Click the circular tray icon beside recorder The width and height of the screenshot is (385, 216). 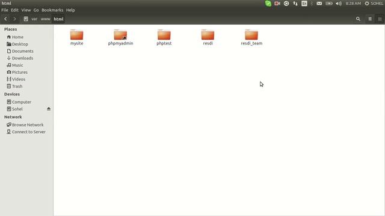pos(286,4)
